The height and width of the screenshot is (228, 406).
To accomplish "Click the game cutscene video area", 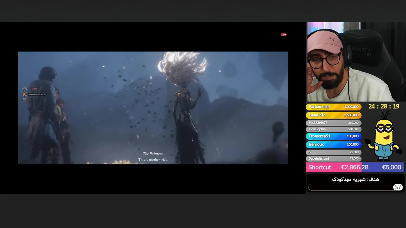I will click(153, 108).
